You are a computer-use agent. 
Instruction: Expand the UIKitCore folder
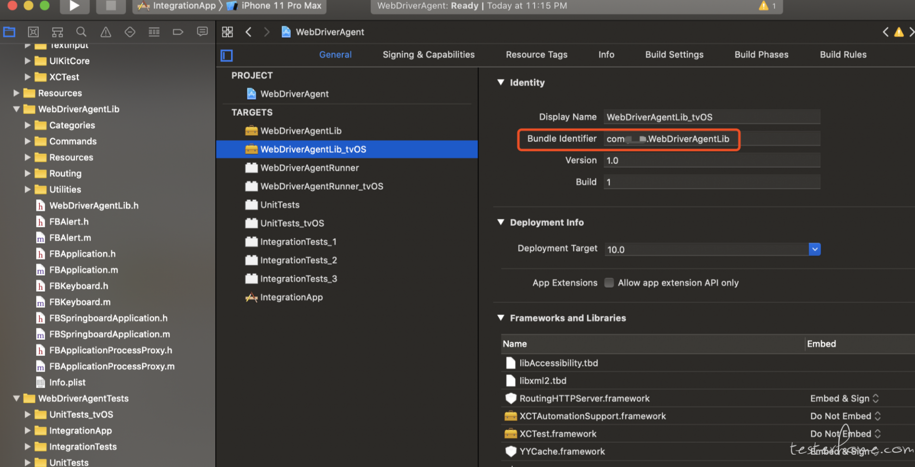(x=28, y=61)
